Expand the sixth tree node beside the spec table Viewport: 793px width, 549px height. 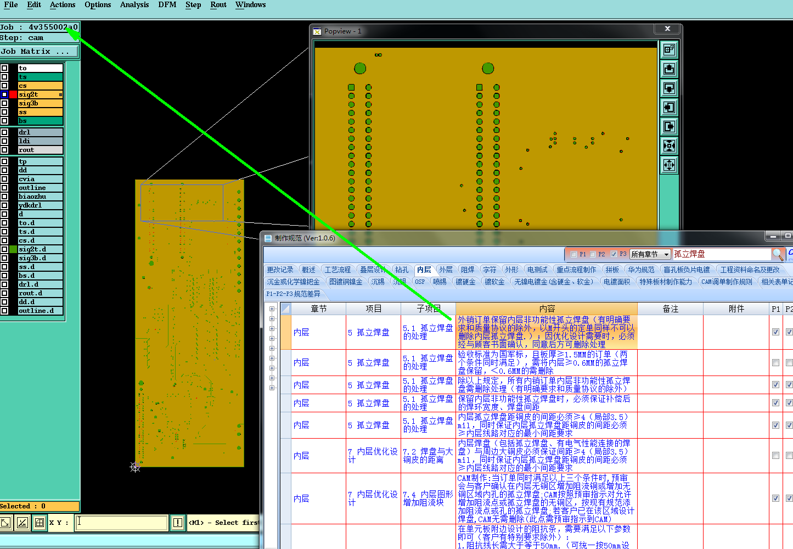tap(272, 358)
